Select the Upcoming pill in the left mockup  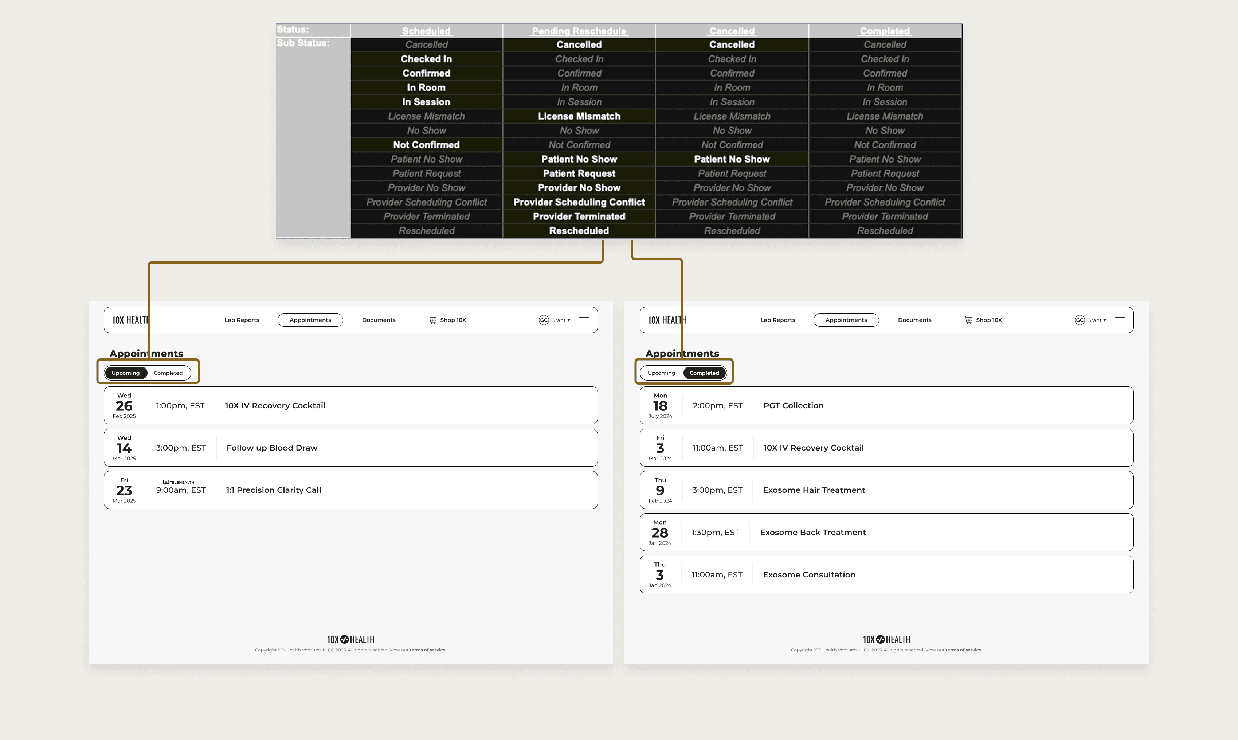(x=126, y=373)
